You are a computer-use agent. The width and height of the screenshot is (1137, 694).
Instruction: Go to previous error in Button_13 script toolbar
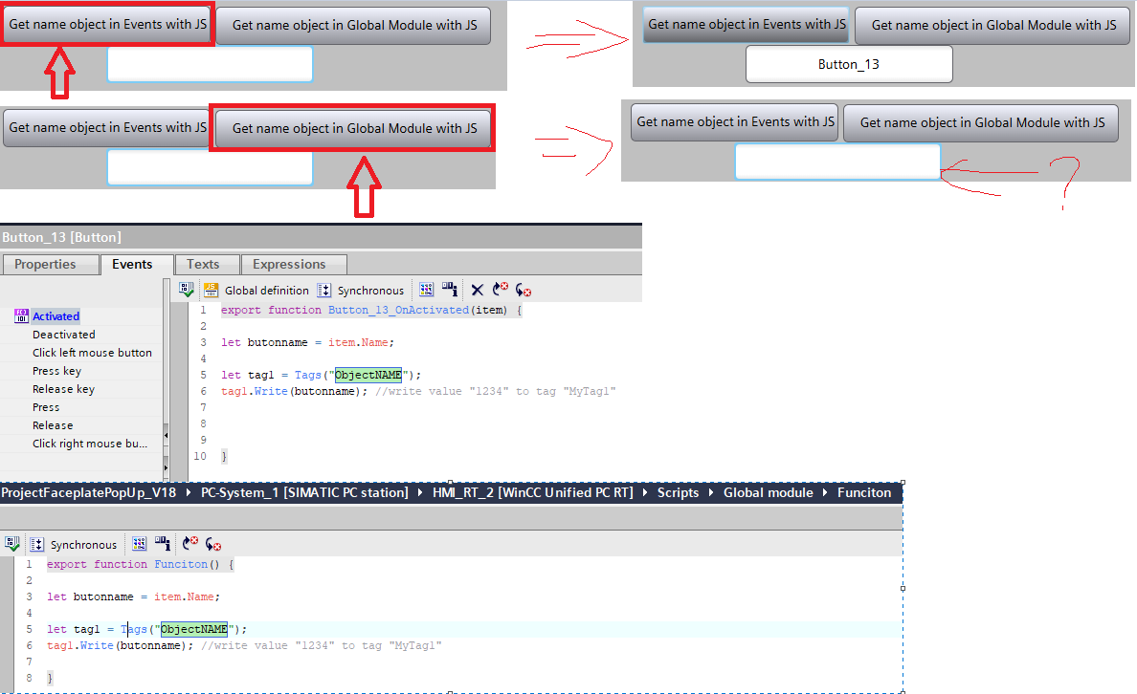[x=501, y=290]
